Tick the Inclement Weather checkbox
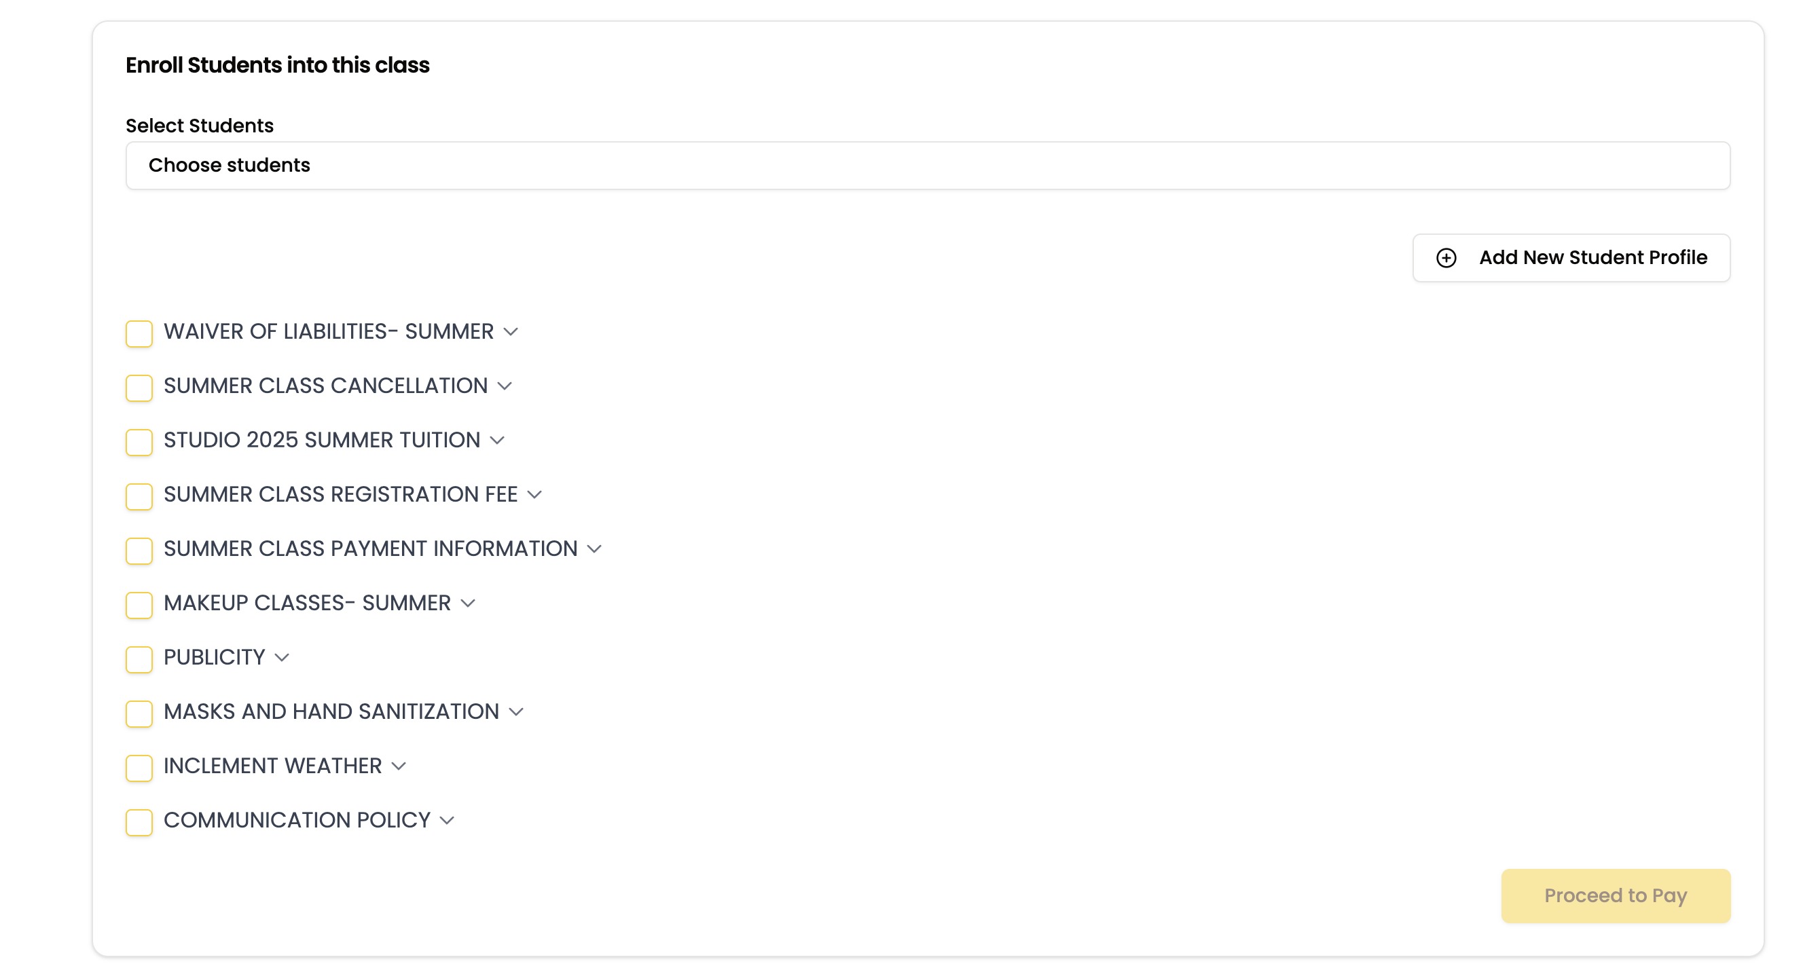Image resolution: width=1820 pixels, height=968 pixels. [139, 768]
